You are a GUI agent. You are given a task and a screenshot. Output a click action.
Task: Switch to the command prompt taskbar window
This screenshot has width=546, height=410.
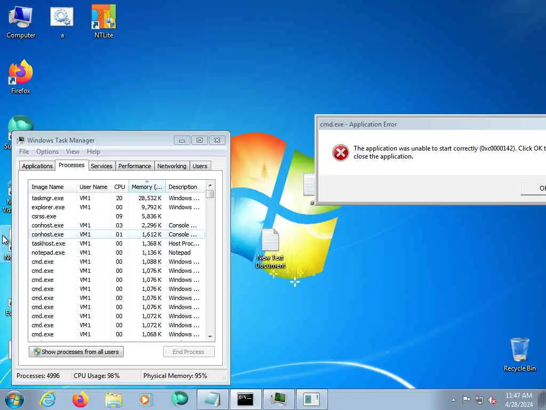(x=245, y=399)
